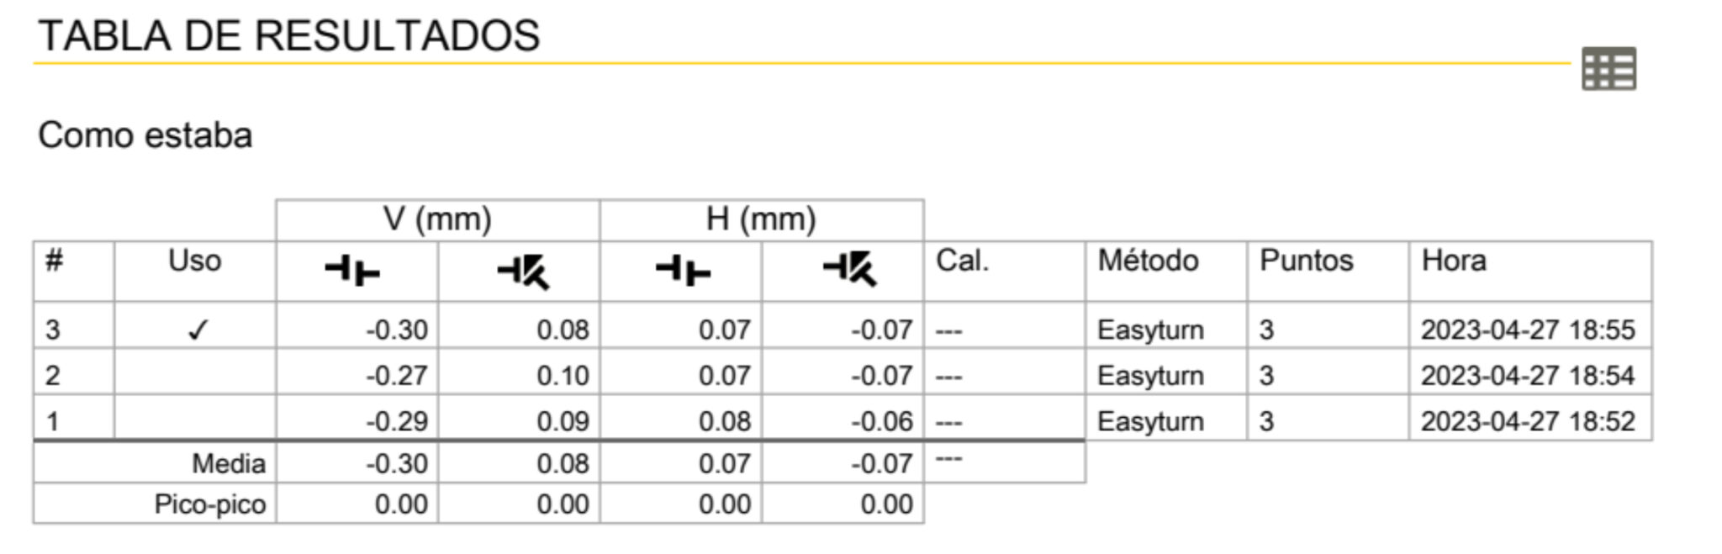Viewport: 1722px width, 554px height.
Task: Select the "H (mm)" group header
Action: 761,219
